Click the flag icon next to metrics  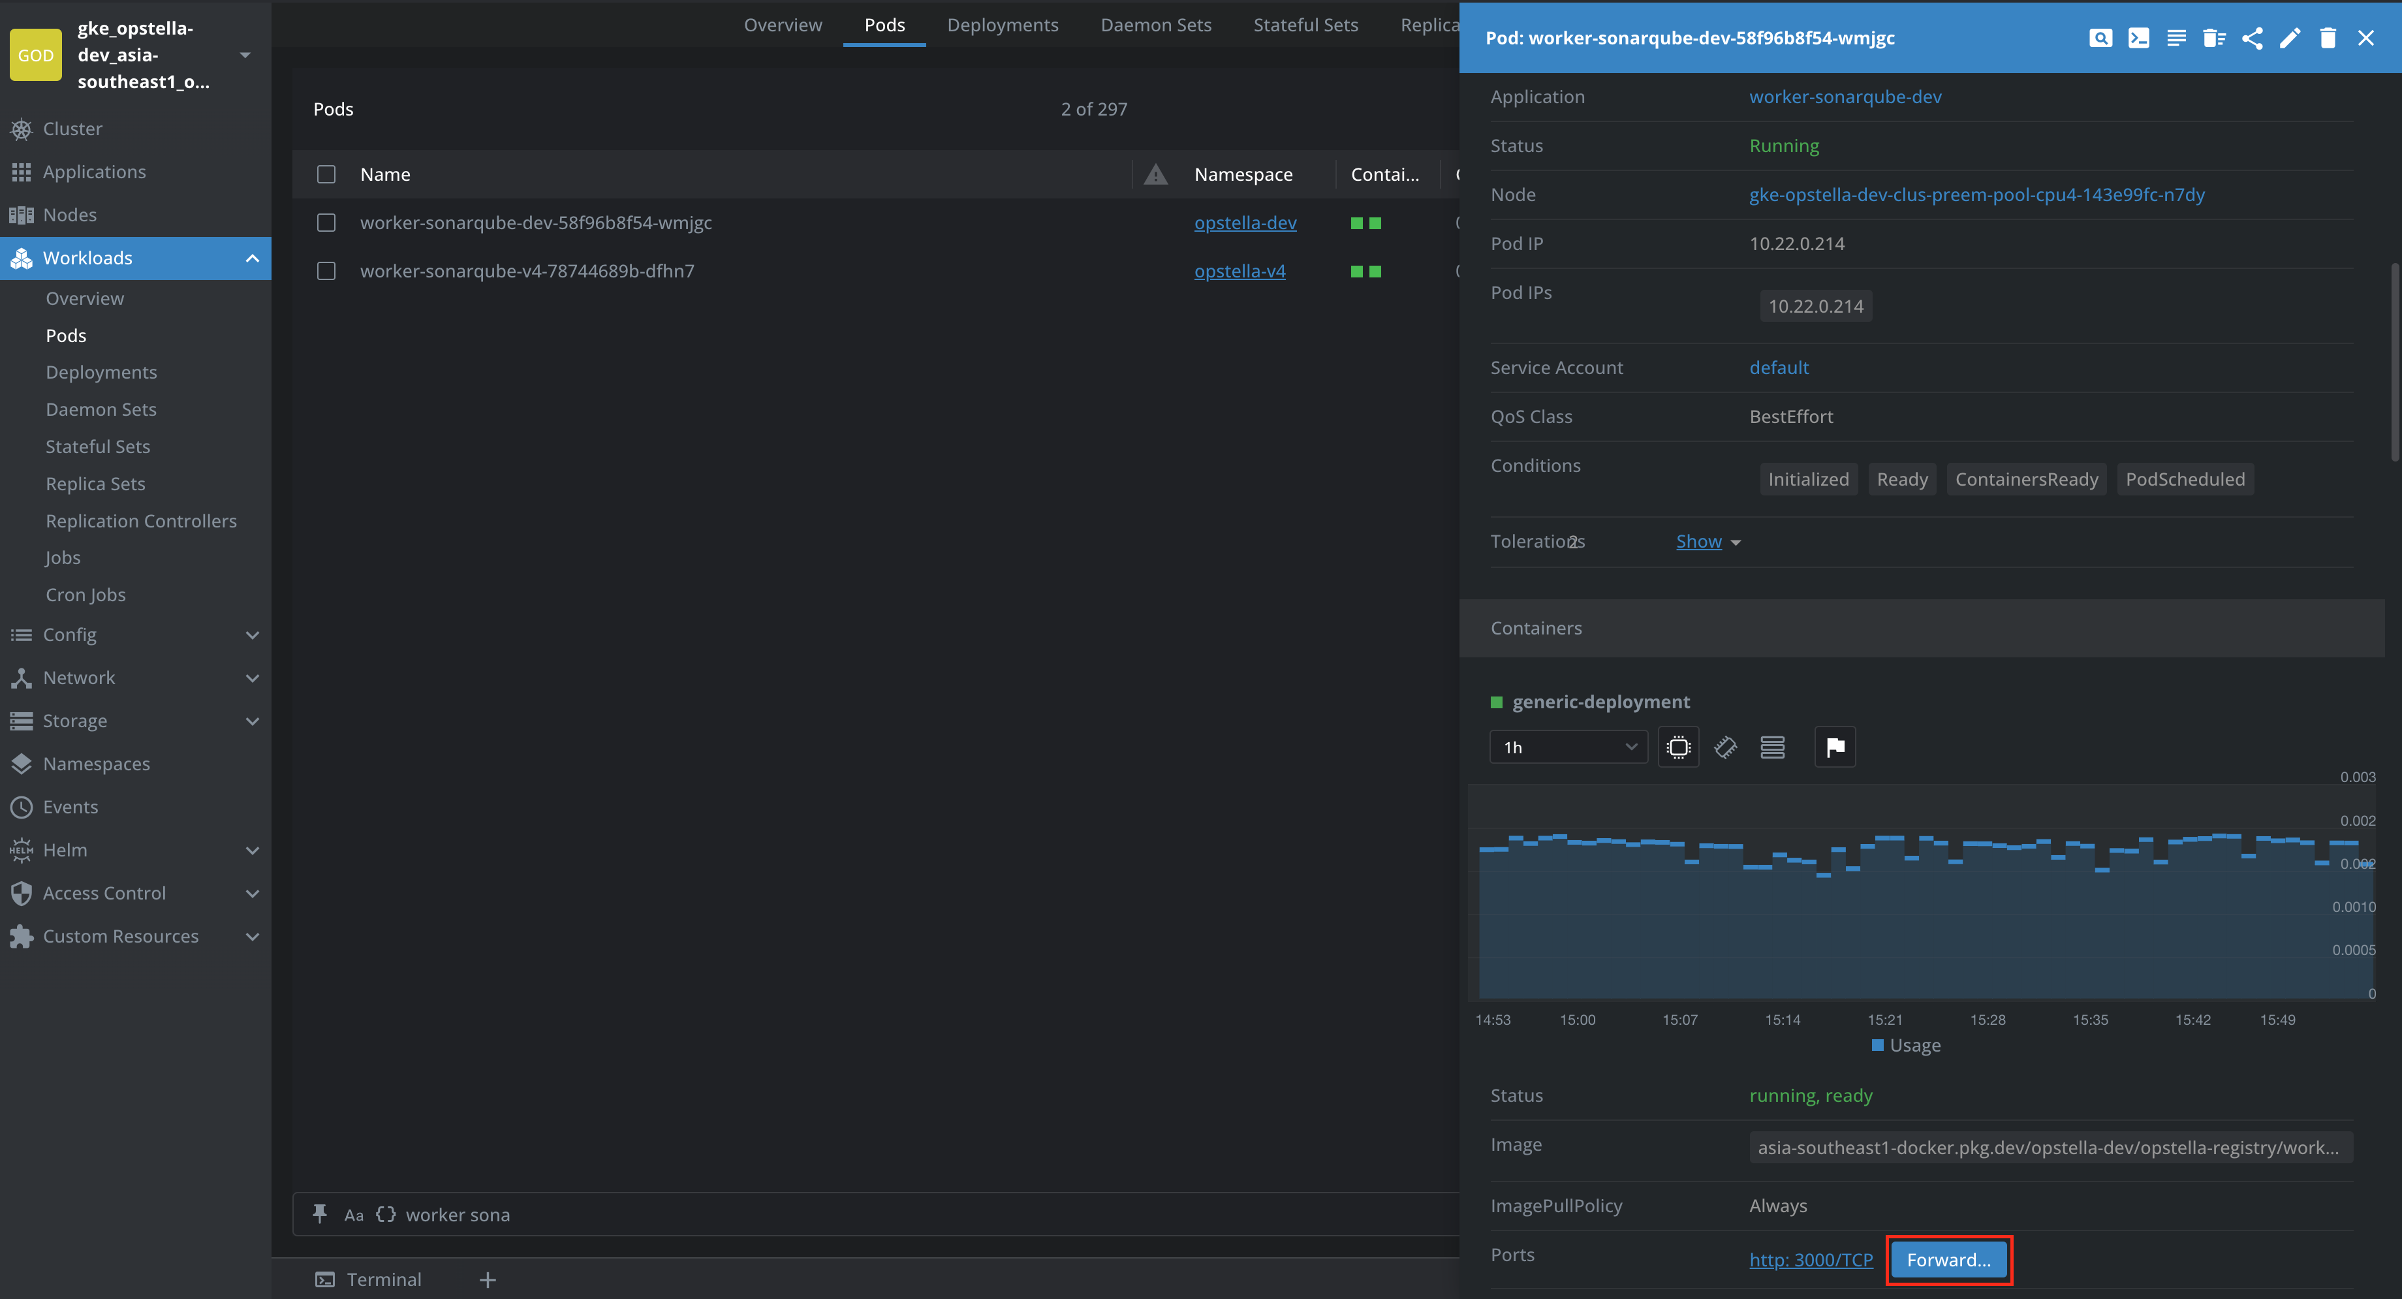point(1835,747)
